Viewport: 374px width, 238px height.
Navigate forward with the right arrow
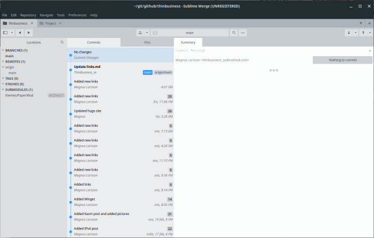click(x=29, y=33)
